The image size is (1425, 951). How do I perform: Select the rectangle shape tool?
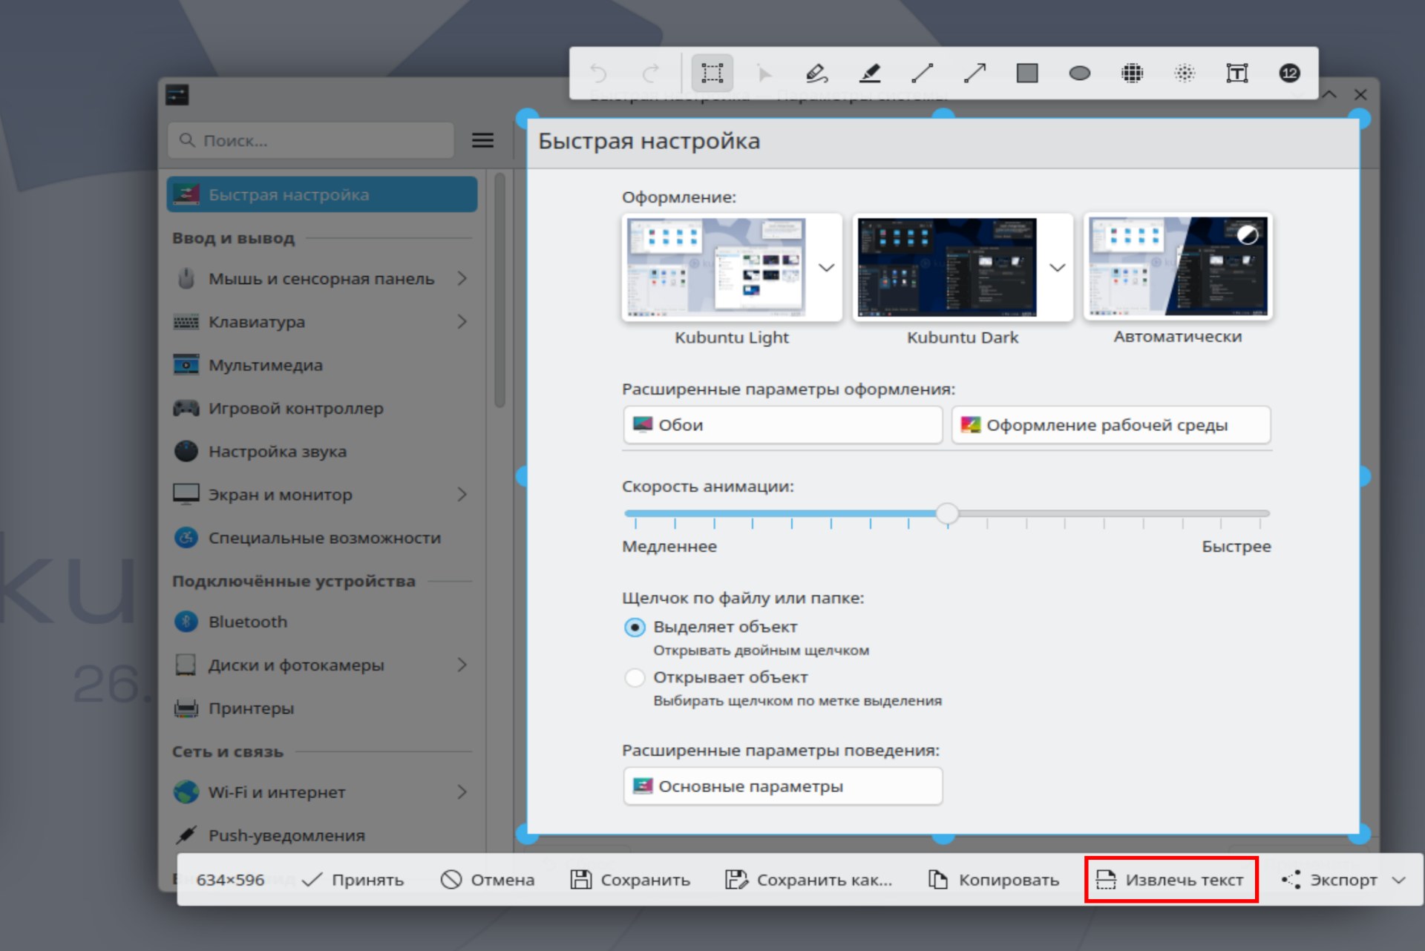(x=1027, y=73)
